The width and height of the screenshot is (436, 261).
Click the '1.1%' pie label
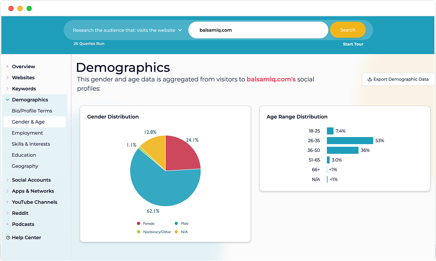pos(131,145)
